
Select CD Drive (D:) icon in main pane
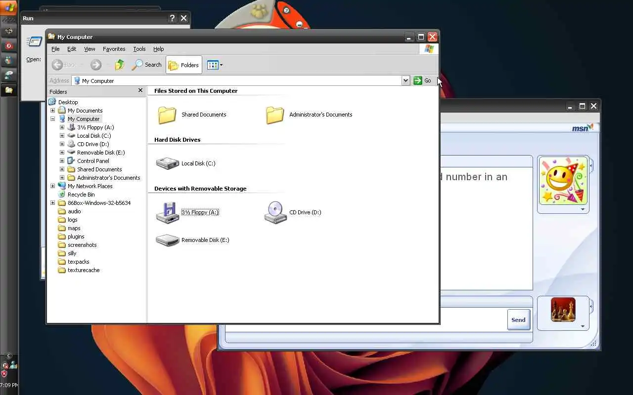tap(275, 212)
